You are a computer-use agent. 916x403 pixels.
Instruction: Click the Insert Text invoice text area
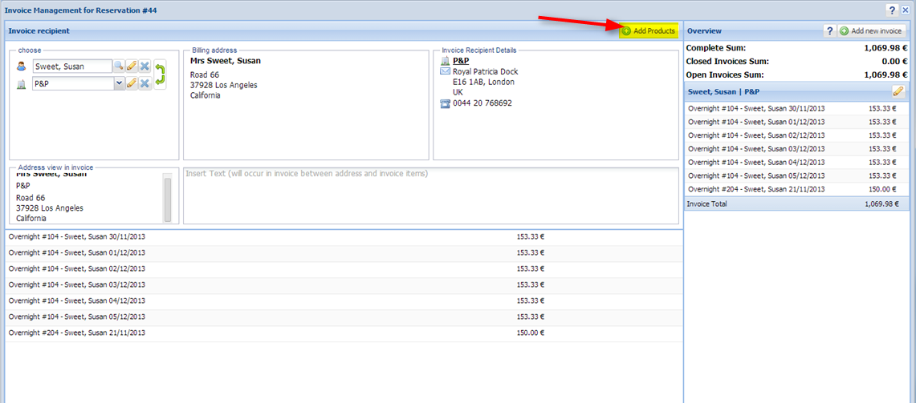pos(430,195)
